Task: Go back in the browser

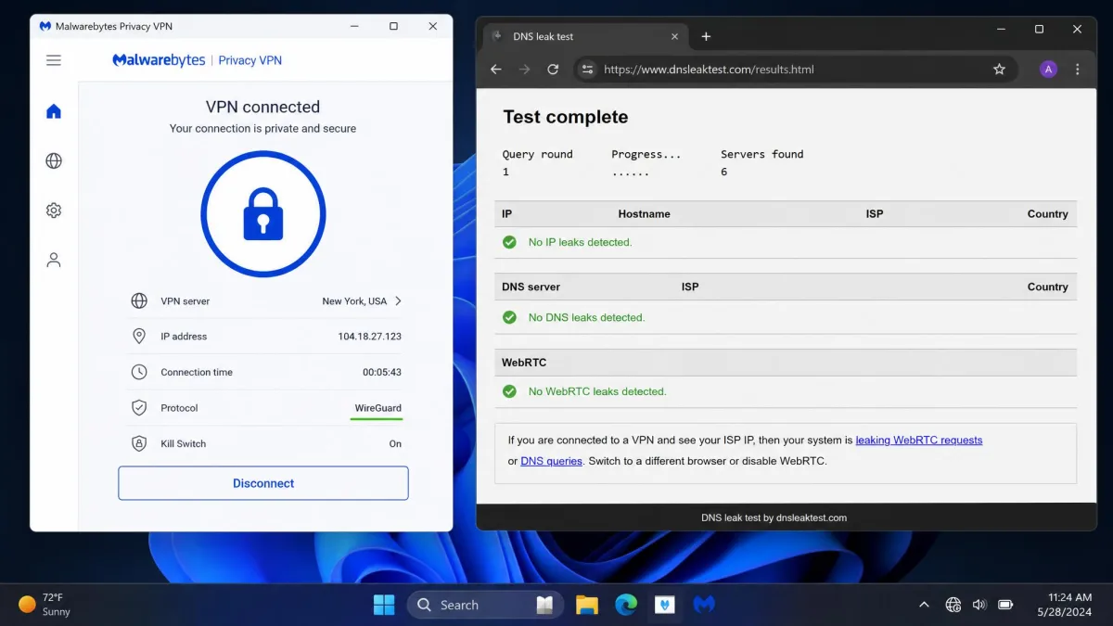Action: tap(495, 70)
